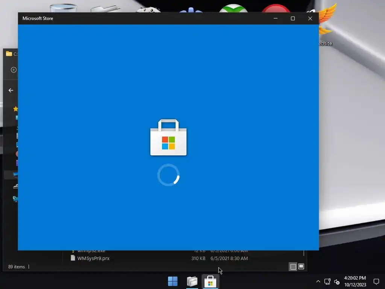Click the loading spinner in Microsoft Store
385x289 pixels.
point(168,175)
